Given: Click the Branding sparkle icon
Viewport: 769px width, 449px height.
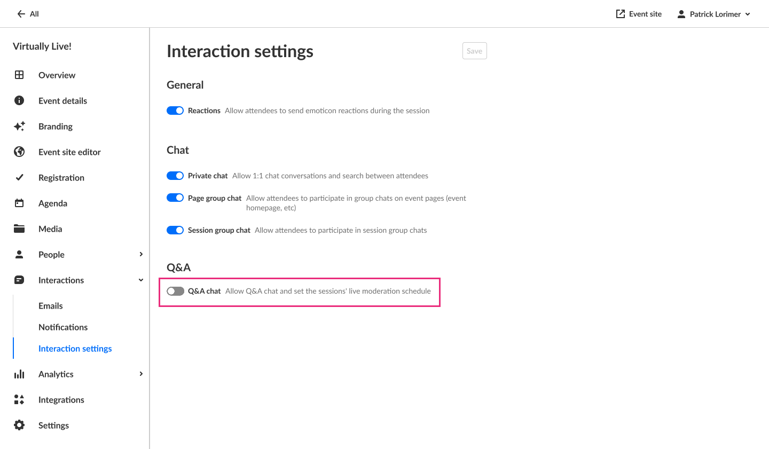Looking at the screenshot, I should [19, 126].
